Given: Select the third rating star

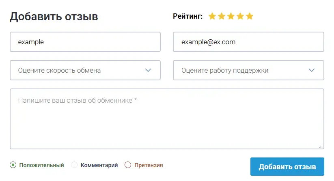Looking at the screenshot, I should click(231, 16).
